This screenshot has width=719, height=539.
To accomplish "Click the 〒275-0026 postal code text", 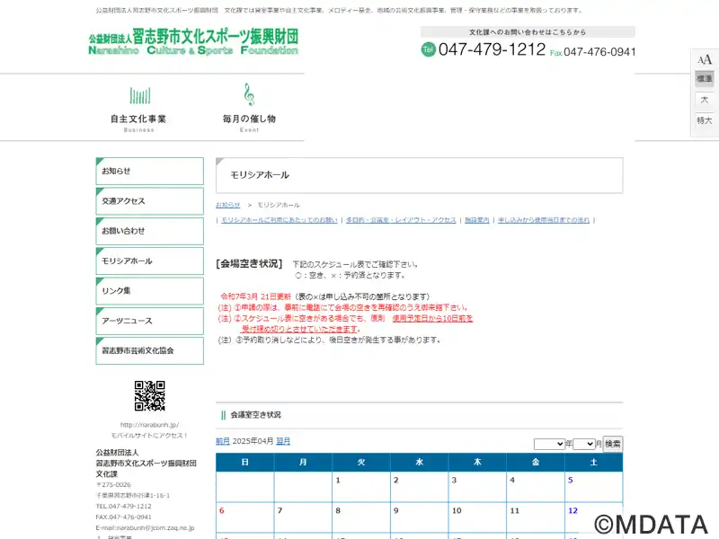I will 113,484.
